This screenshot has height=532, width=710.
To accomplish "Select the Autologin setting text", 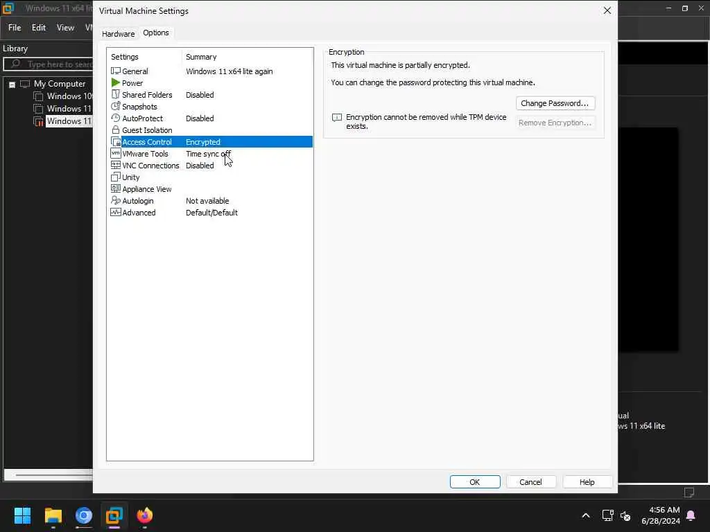I will click(138, 201).
